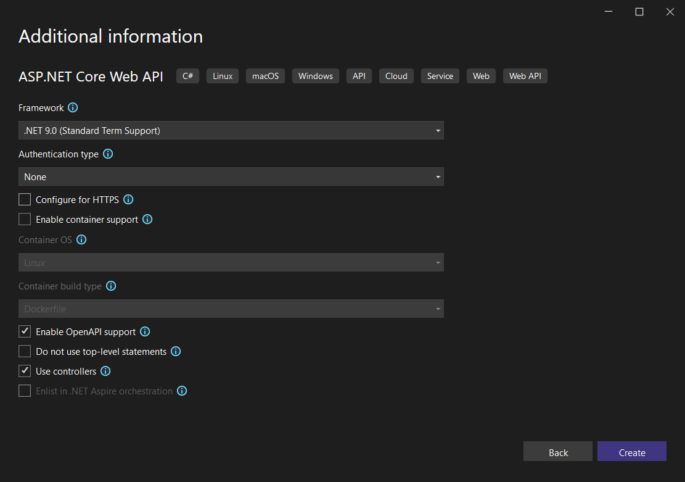Toggle Enlist in .NET Aspire orchestration checkbox
The image size is (685, 482).
[x=25, y=391]
